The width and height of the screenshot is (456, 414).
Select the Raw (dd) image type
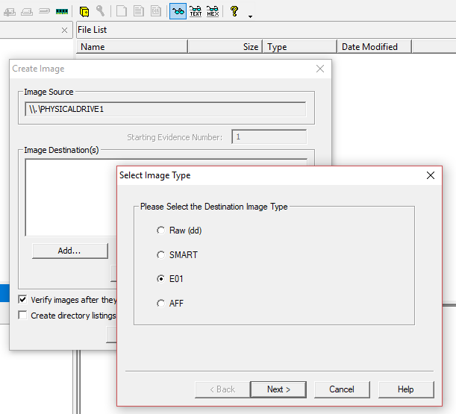point(160,230)
